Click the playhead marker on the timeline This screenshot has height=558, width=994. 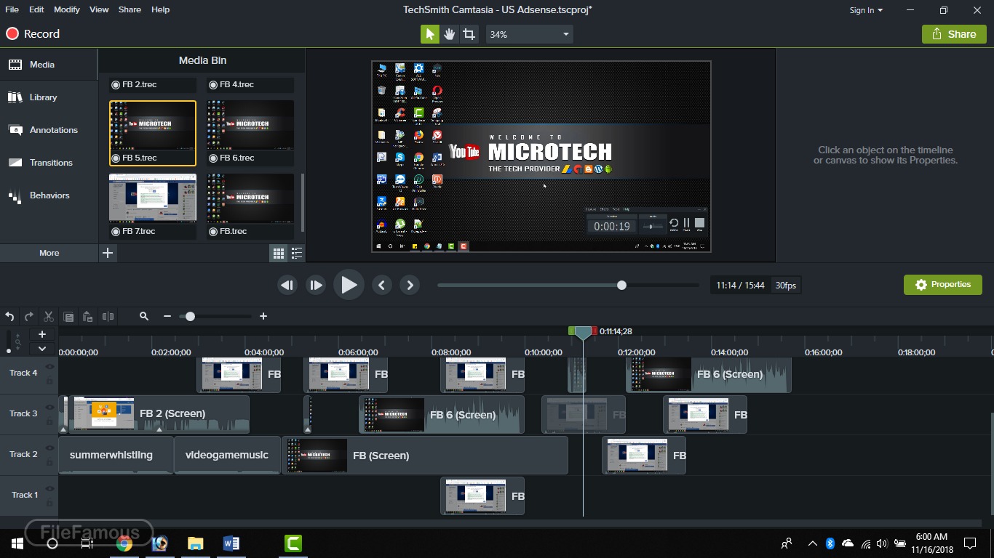(583, 333)
